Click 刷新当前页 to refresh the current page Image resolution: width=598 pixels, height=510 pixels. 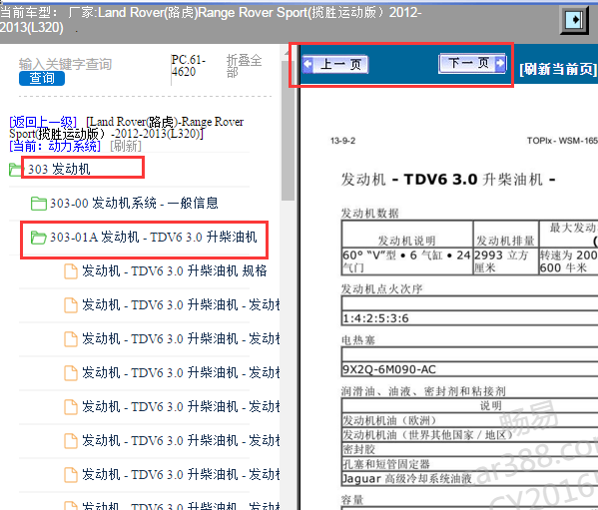point(558,69)
